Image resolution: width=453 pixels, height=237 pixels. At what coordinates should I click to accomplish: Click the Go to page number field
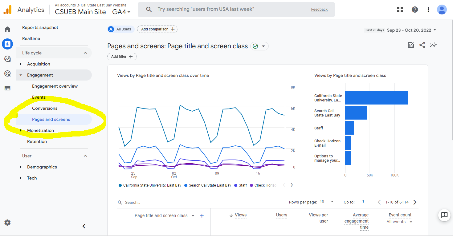pos(363,202)
